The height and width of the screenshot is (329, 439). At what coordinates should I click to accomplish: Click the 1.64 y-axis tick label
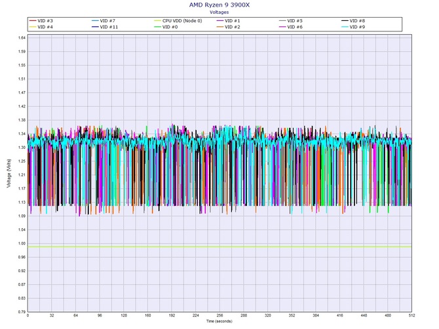click(22, 38)
